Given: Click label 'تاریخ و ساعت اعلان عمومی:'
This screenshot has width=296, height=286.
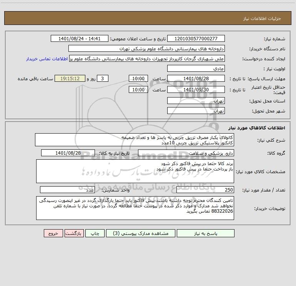Looking at the screenshot, I should click(x=138, y=39).
